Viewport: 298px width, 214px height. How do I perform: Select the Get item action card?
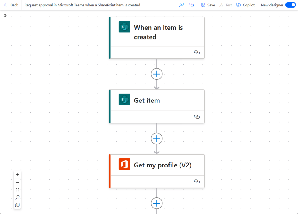pyautogui.click(x=157, y=106)
